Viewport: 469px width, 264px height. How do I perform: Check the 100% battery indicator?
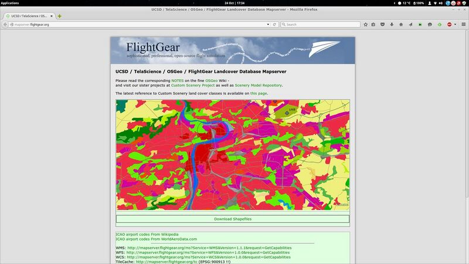coord(419,3)
